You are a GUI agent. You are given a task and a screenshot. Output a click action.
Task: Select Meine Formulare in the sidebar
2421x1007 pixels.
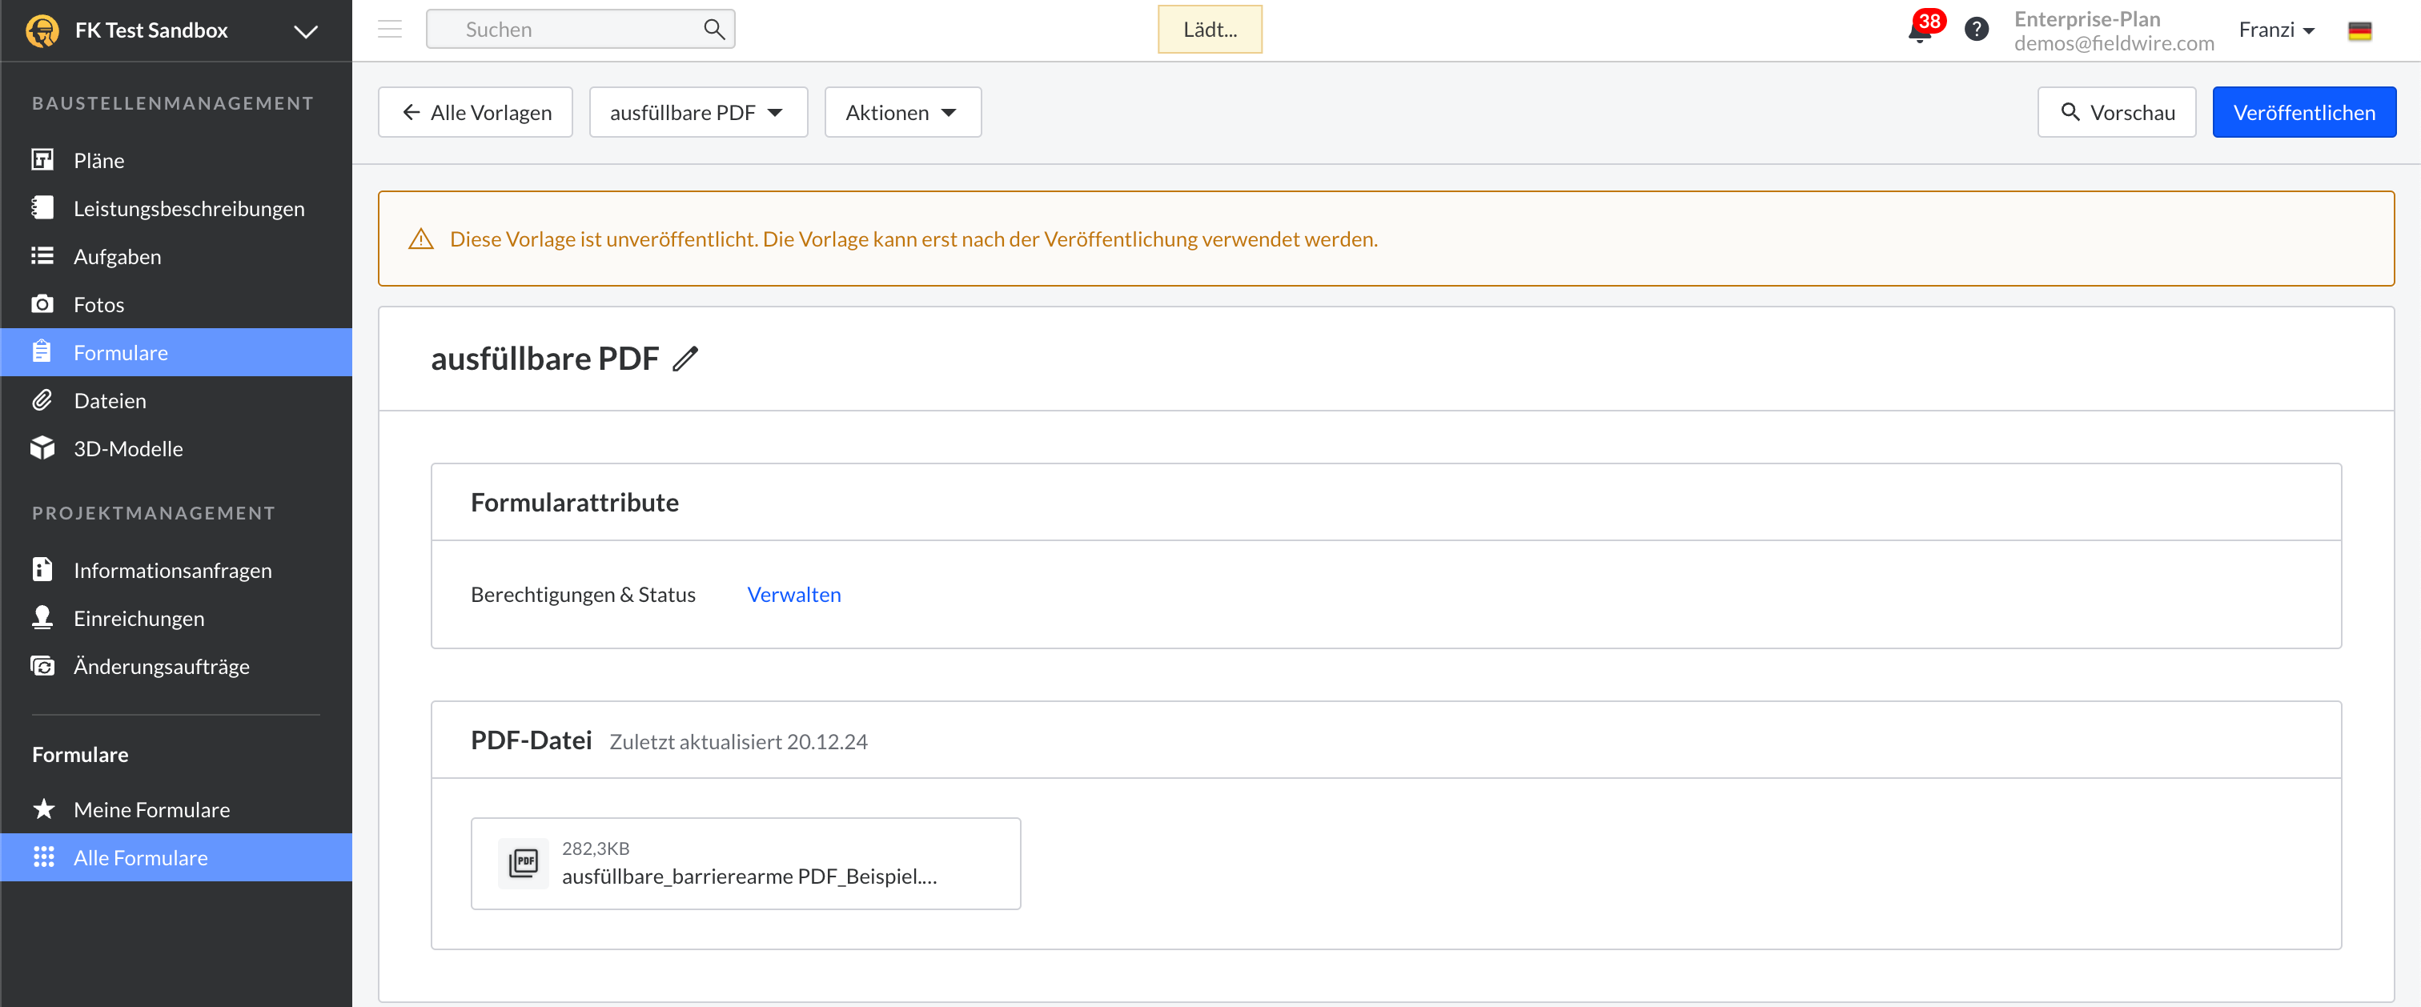tap(177, 808)
